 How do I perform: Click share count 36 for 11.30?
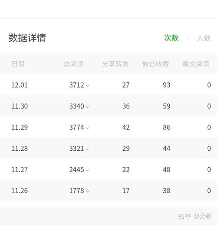[126, 106]
